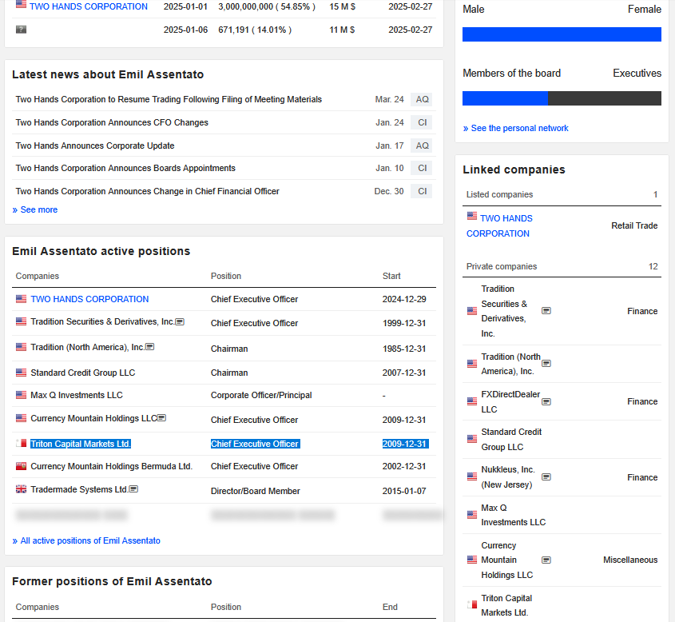Click the US flag beside Tradition (North America), Inc. in positions

click(x=21, y=347)
